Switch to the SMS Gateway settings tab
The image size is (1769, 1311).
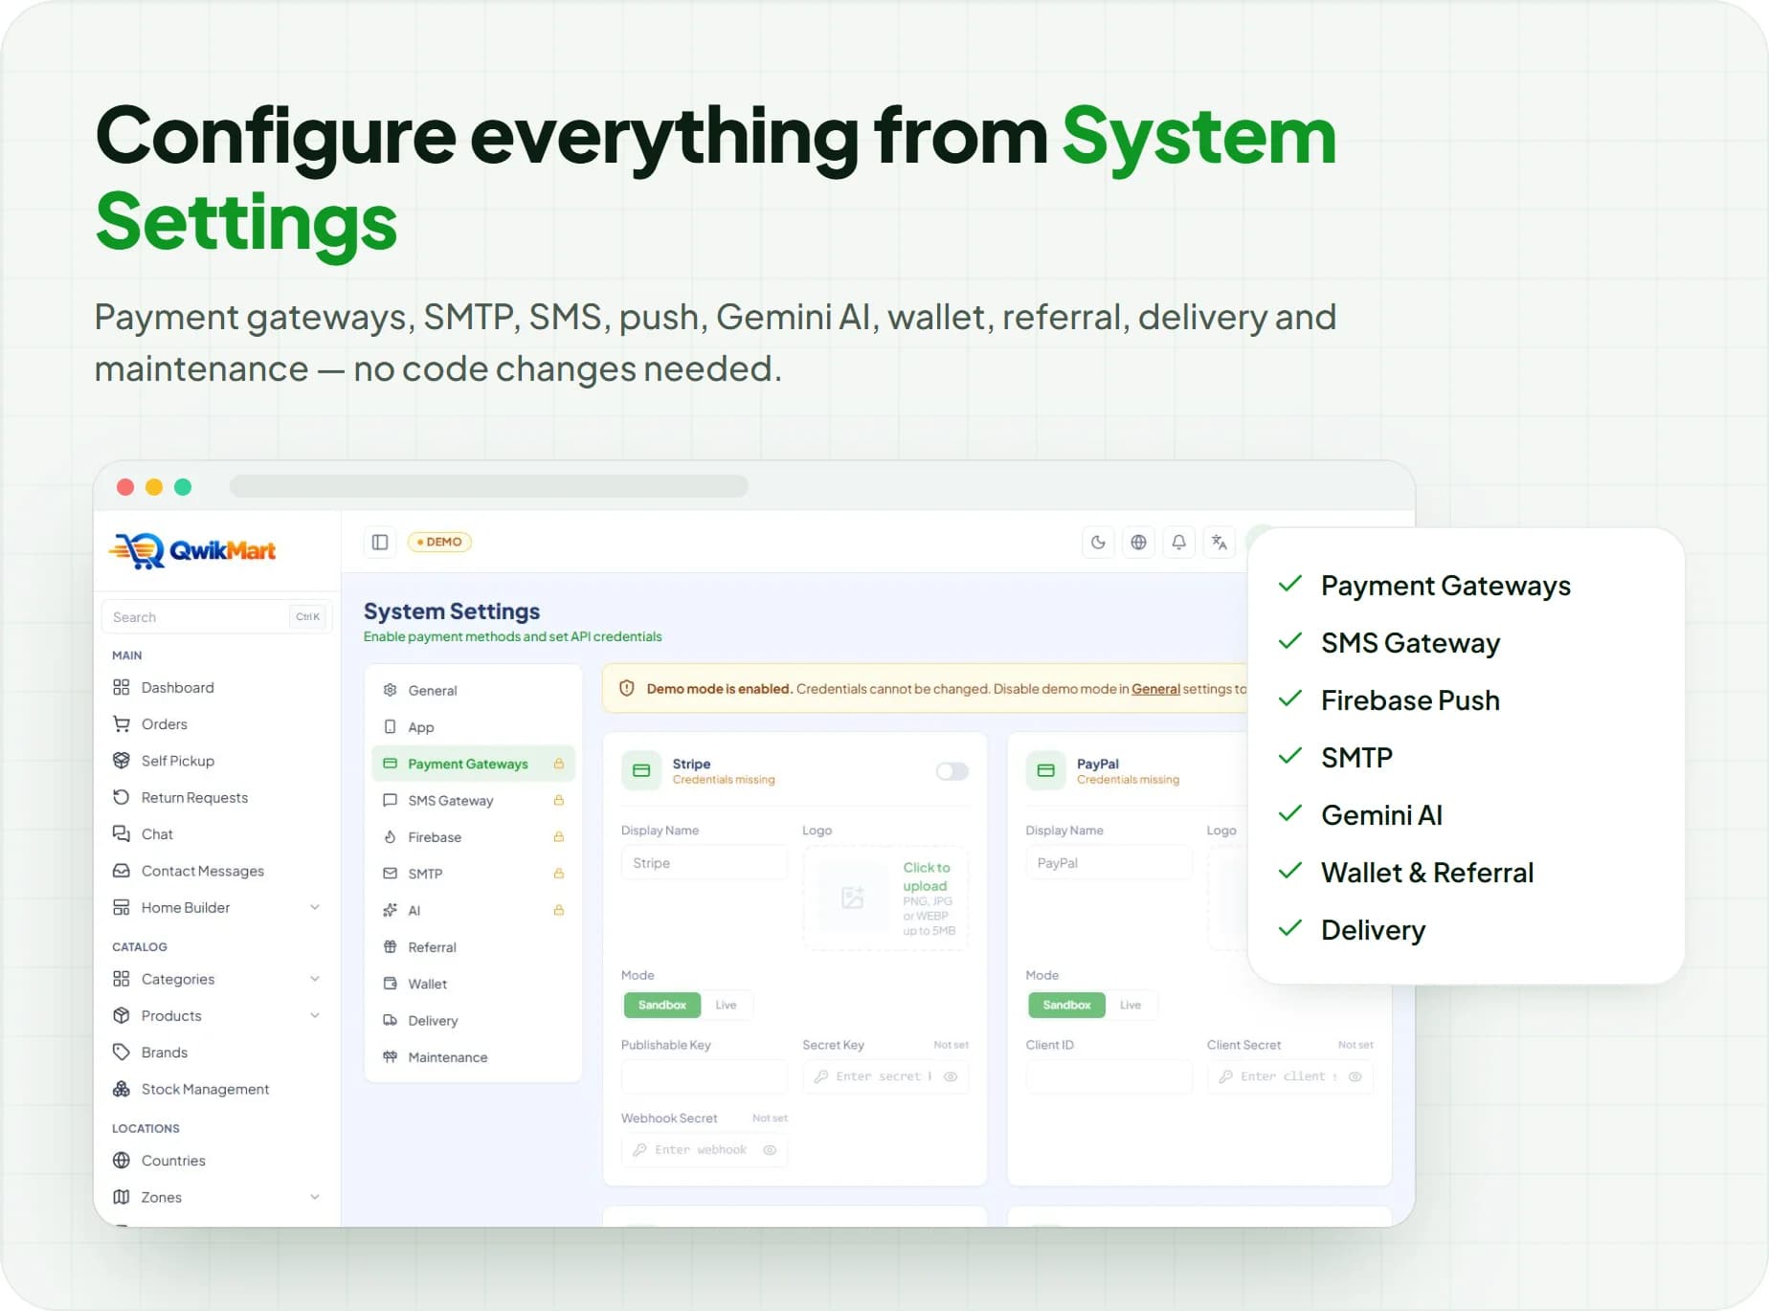point(473,800)
